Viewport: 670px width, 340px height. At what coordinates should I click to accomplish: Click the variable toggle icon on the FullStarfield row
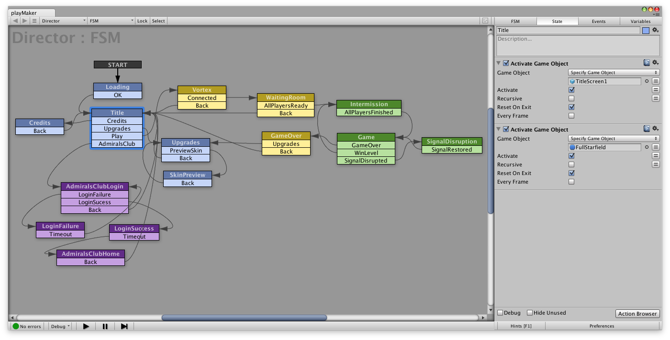tap(656, 147)
